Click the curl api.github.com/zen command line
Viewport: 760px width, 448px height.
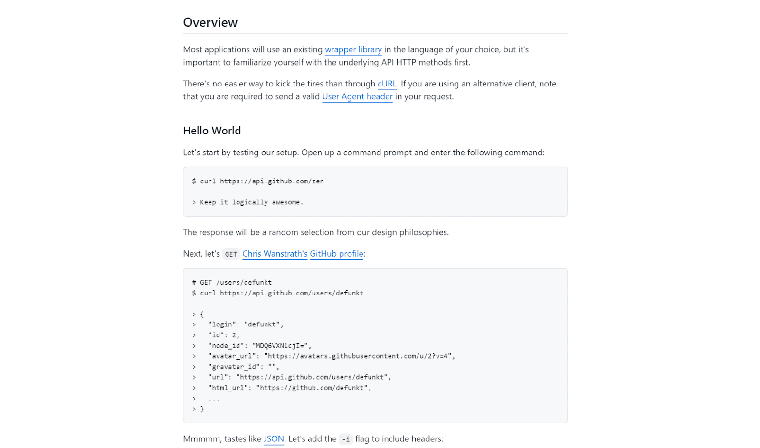[x=258, y=181]
